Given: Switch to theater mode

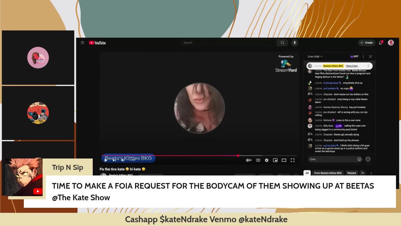Looking at the screenshot, I should pyautogui.click(x=284, y=160).
